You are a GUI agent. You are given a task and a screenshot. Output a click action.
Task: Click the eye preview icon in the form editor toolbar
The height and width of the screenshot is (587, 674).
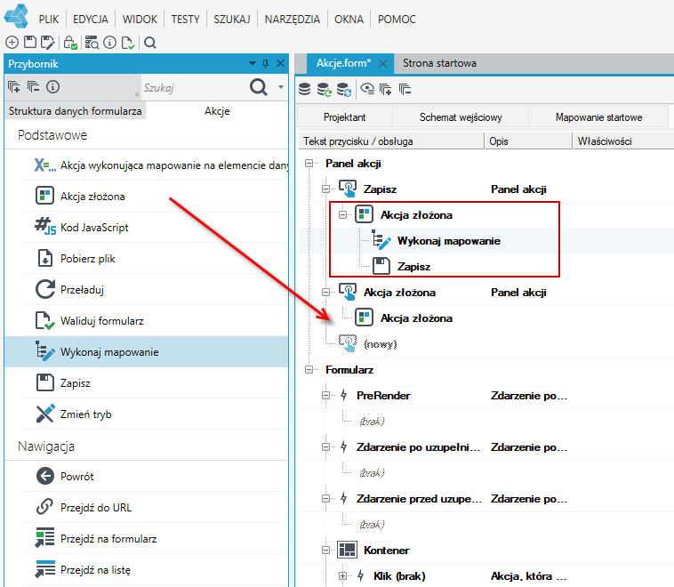[x=367, y=89]
